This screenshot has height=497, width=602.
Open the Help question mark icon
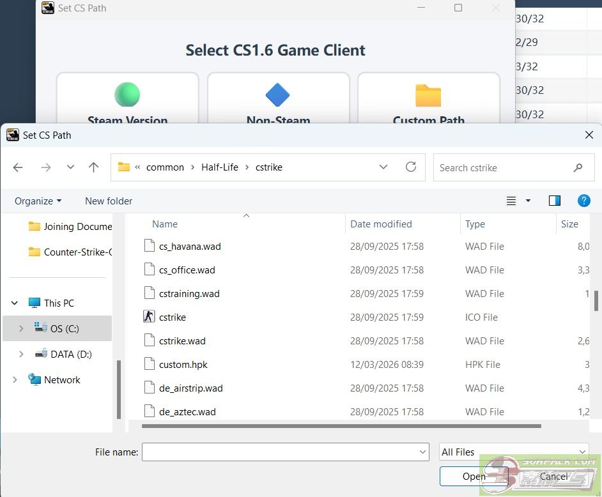(x=583, y=201)
